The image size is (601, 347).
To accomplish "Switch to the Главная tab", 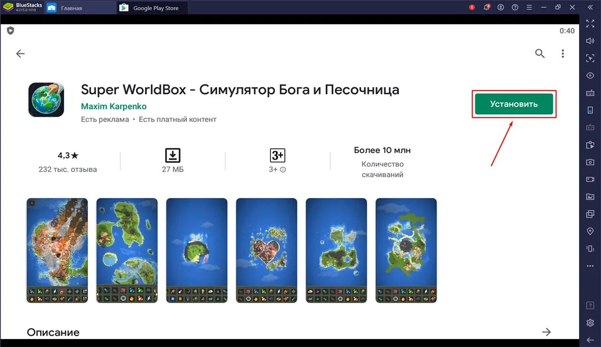I will click(80, 8).
